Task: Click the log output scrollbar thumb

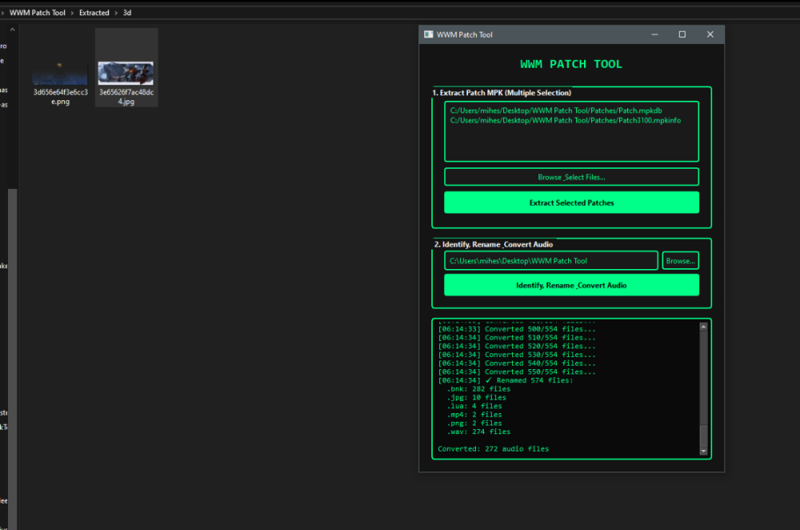Action: coord(703,436)
